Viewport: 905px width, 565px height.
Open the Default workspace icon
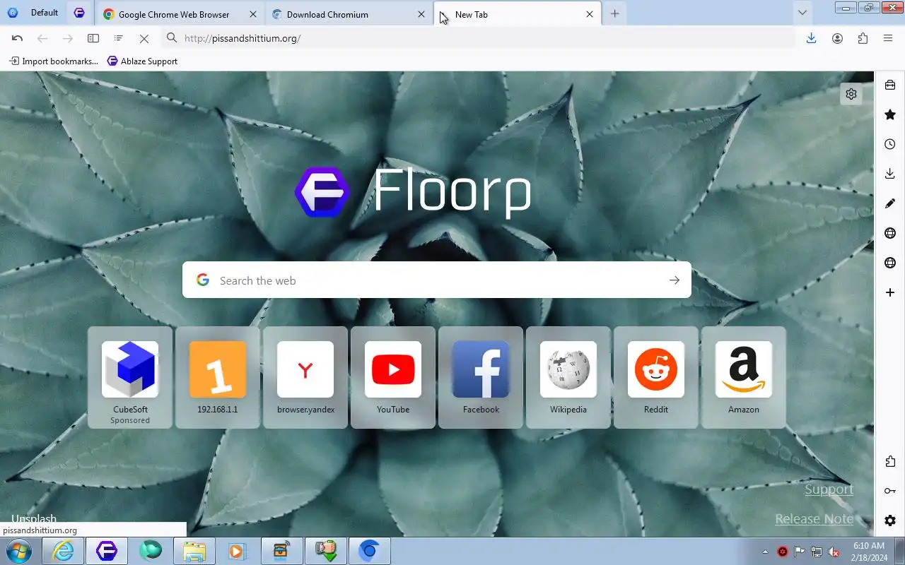point(13,13)
